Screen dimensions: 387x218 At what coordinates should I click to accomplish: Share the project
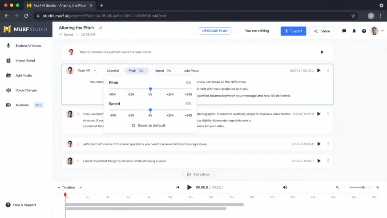[322, 31]
